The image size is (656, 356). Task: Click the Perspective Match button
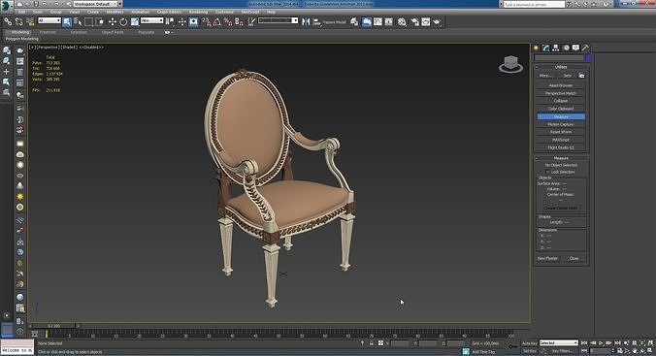pos(561,93)
